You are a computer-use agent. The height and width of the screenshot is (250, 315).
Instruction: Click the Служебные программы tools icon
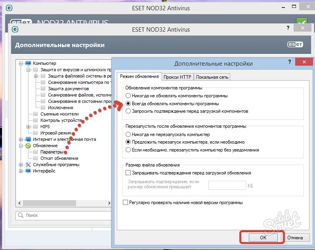28,165
